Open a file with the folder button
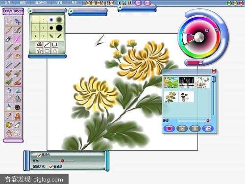 208,129
